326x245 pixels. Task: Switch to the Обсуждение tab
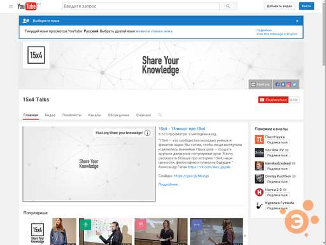coord(118,115)
